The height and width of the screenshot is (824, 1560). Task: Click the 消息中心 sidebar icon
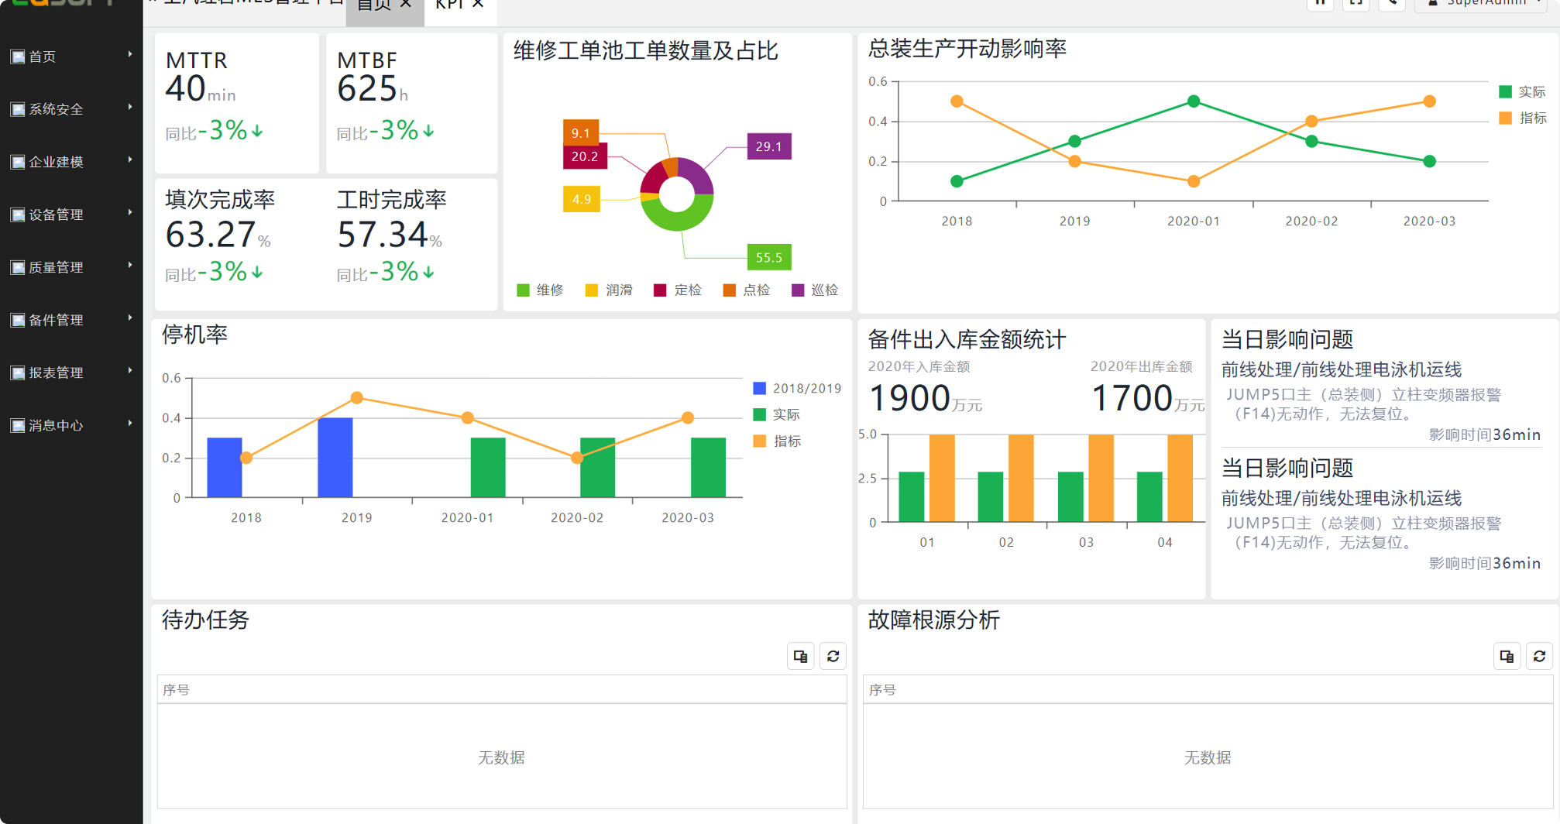pos(18,425)
